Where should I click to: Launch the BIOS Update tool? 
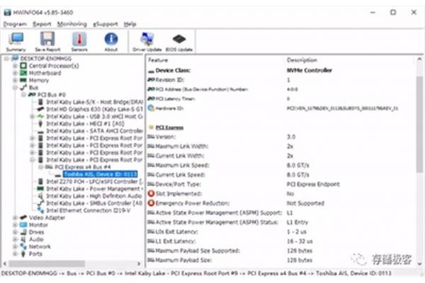point(179,42)
